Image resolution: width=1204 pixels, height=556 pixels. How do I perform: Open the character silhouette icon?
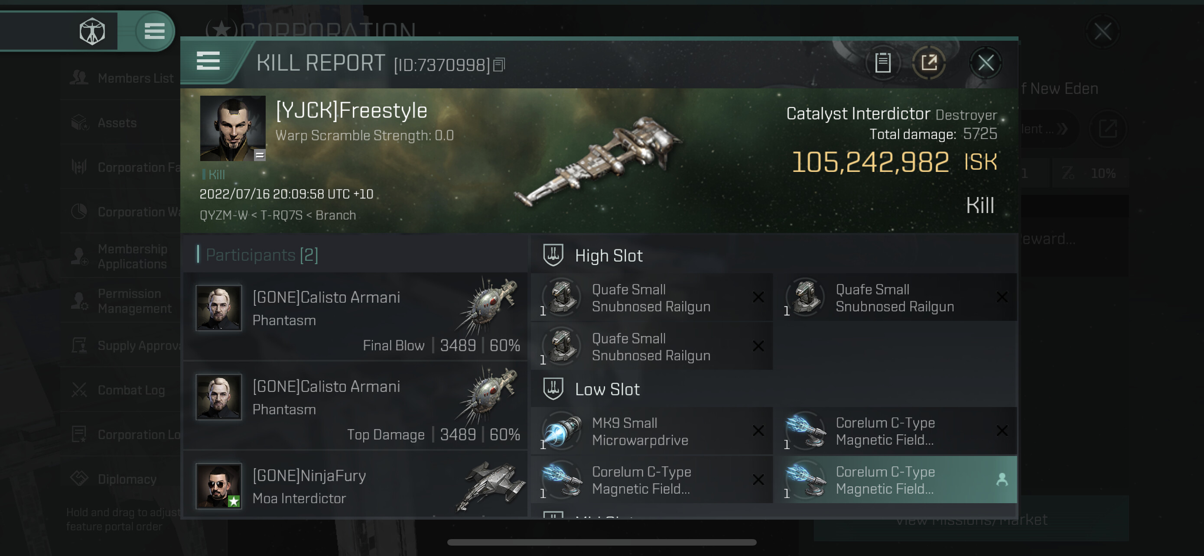92,31
